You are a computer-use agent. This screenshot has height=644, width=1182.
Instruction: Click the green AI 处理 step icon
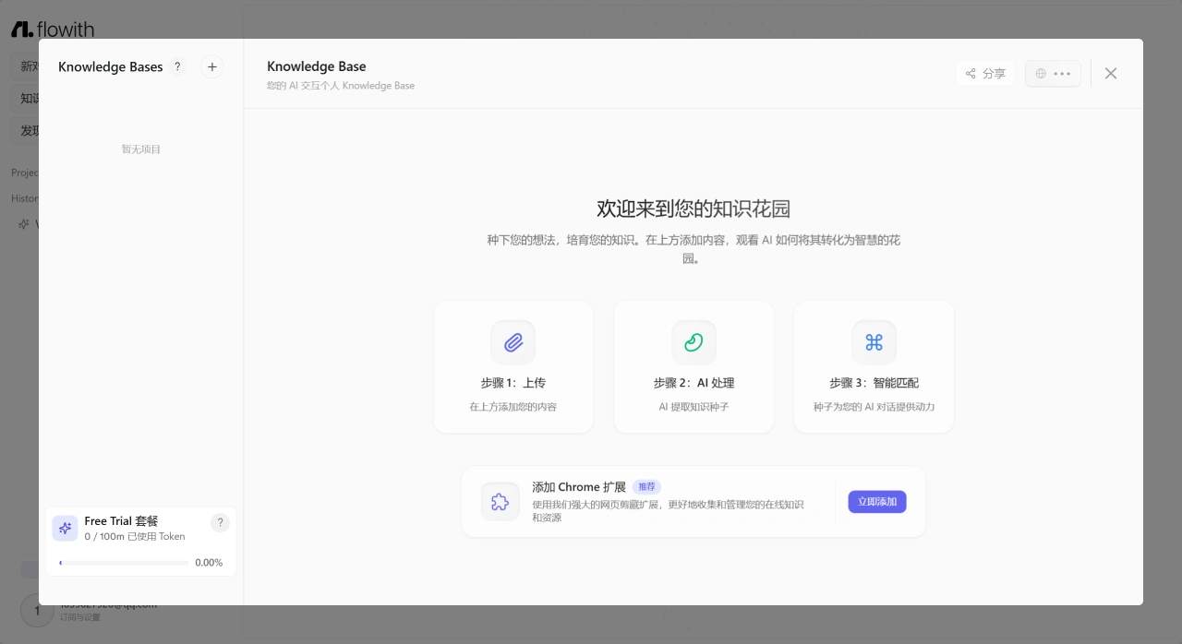(694, 343)
